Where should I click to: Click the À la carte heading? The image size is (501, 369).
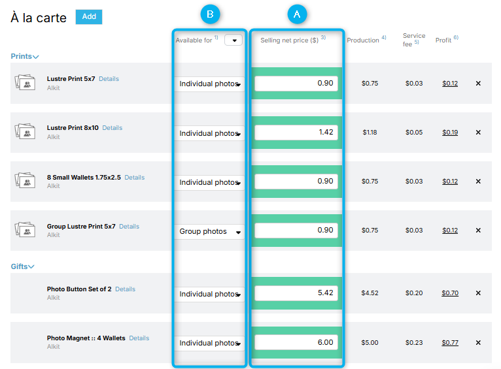tap(39, 18)
